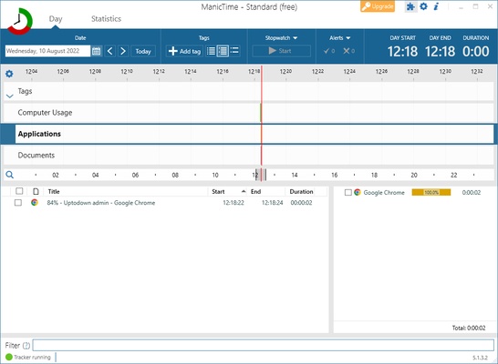Click the dismissed alerts X counter

tap(348, 51)
